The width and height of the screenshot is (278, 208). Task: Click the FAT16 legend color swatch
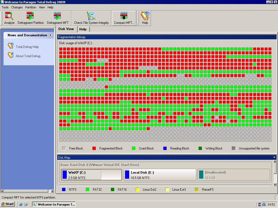tap(112, 190)
